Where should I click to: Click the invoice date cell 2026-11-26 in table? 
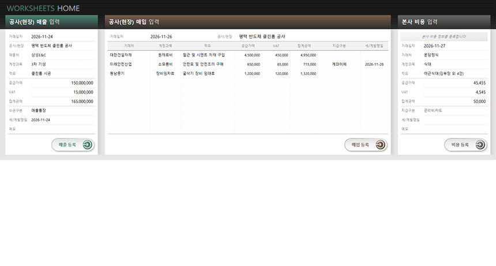[x=374, y=64]
